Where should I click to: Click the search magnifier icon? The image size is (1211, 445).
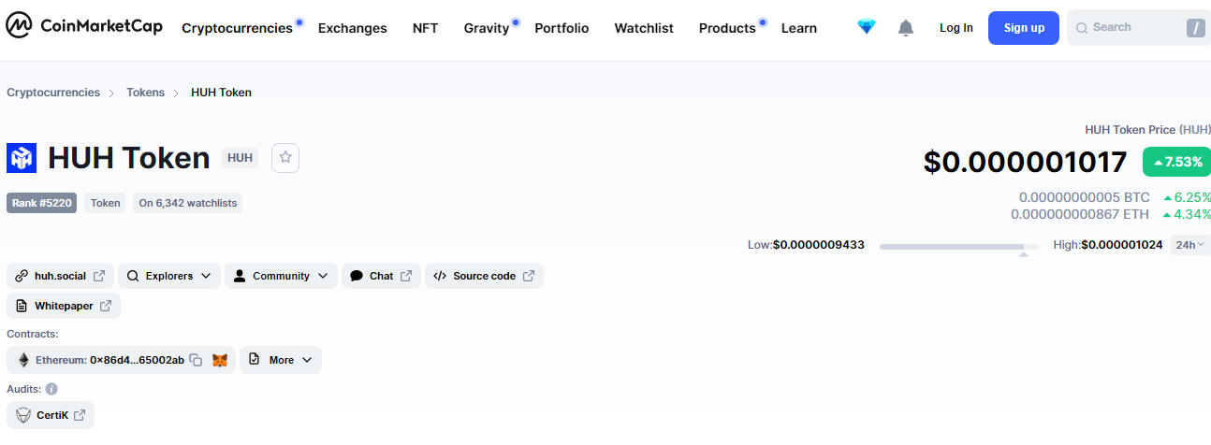pyautogui.click(x=1082, y=28)
